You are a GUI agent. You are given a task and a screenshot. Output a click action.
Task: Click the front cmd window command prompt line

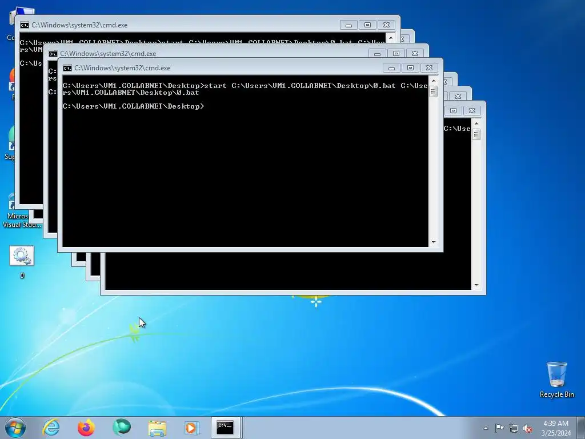click(x=134, y=106)
